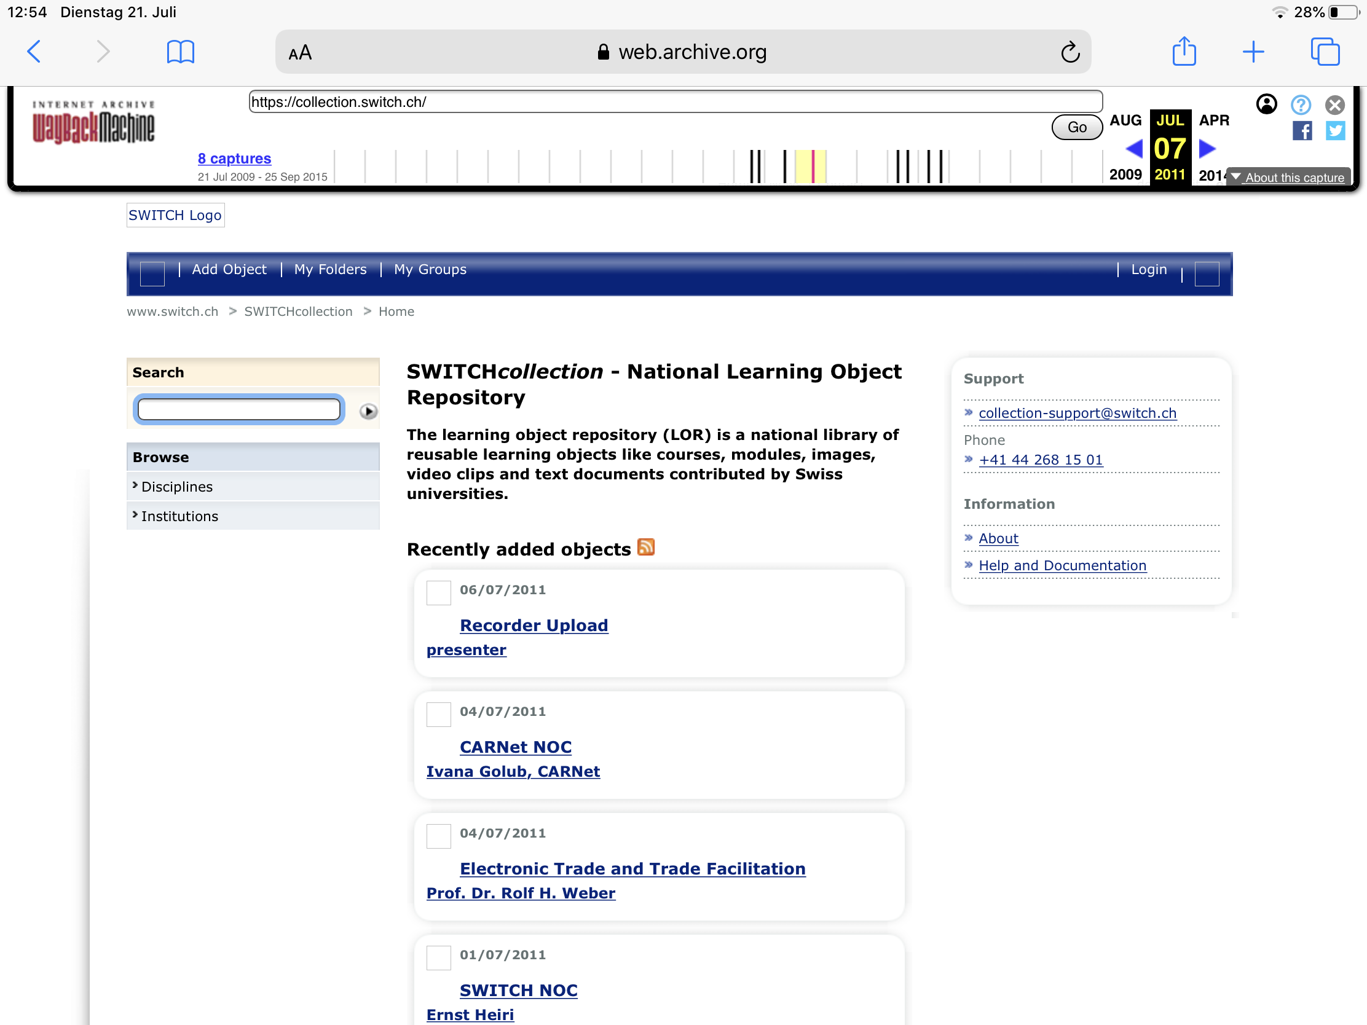Open the Safari share sheet icon
This screenshot has width=1367, height=1025.
(1184, 50)
